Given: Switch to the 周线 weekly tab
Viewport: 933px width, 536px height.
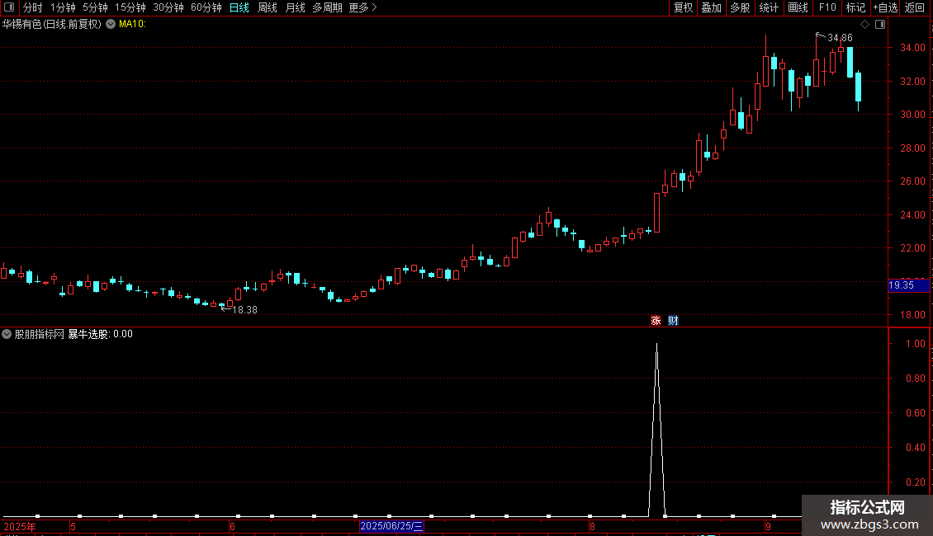Looking at the screenshot, I should pyautogui.click(x=268, y=7).
